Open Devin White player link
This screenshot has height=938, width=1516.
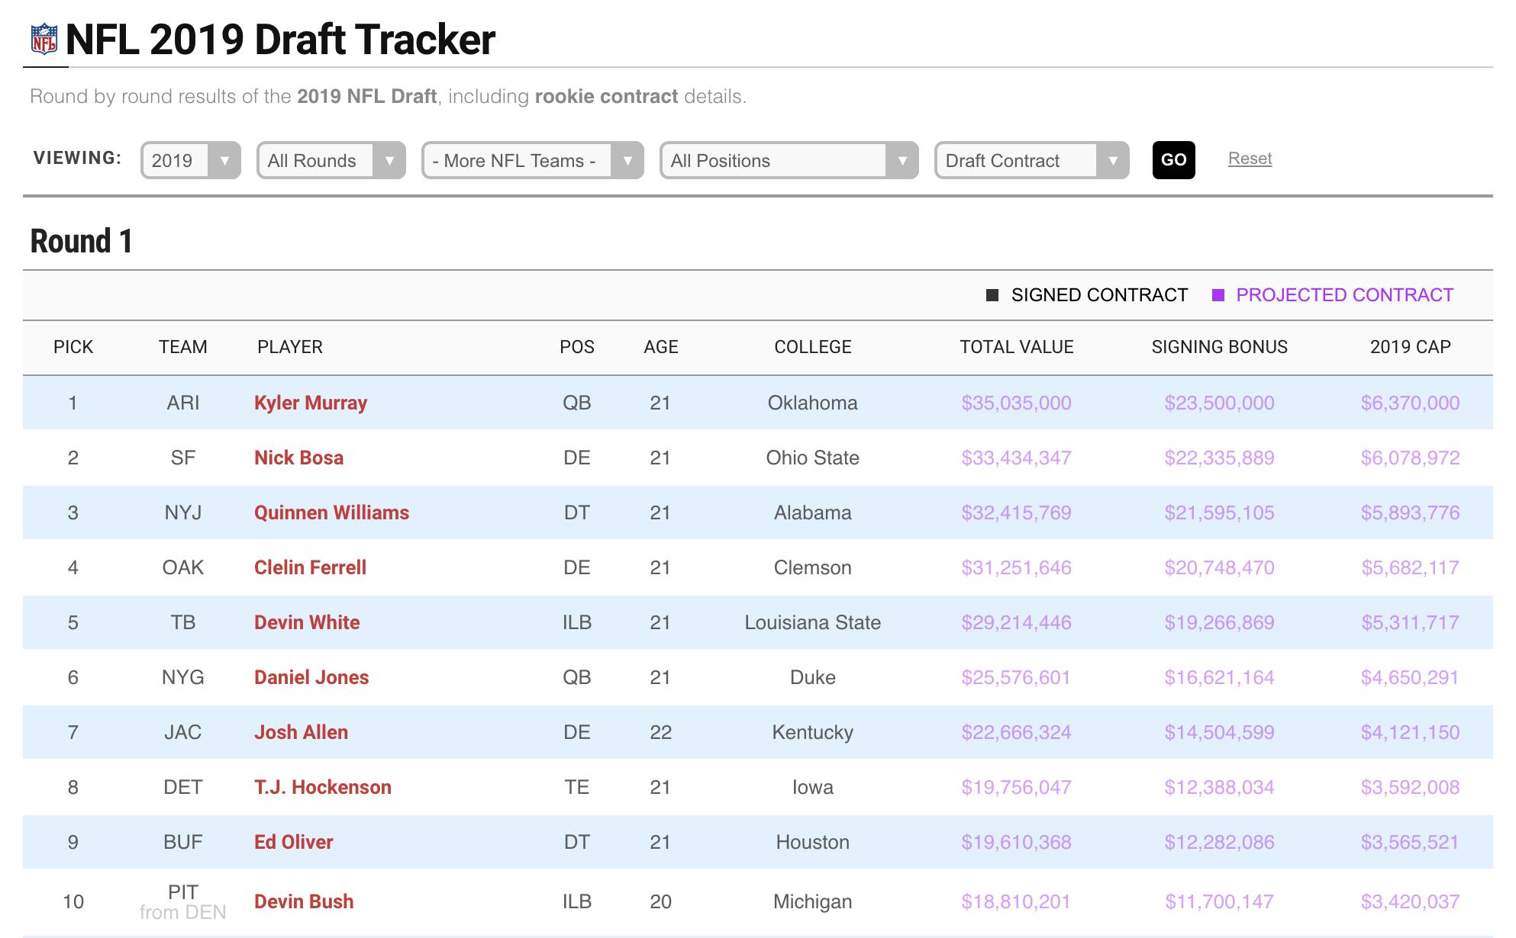[x=307, y=622]
